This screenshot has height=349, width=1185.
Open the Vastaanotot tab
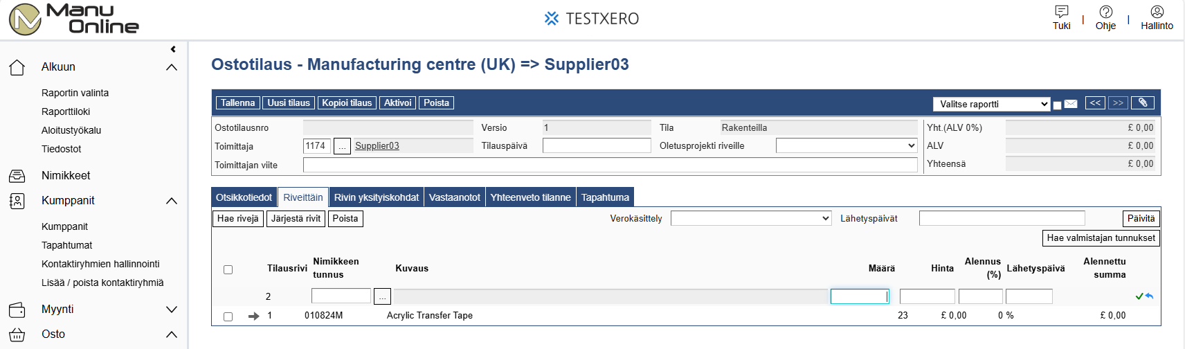[x=455, y=197]
